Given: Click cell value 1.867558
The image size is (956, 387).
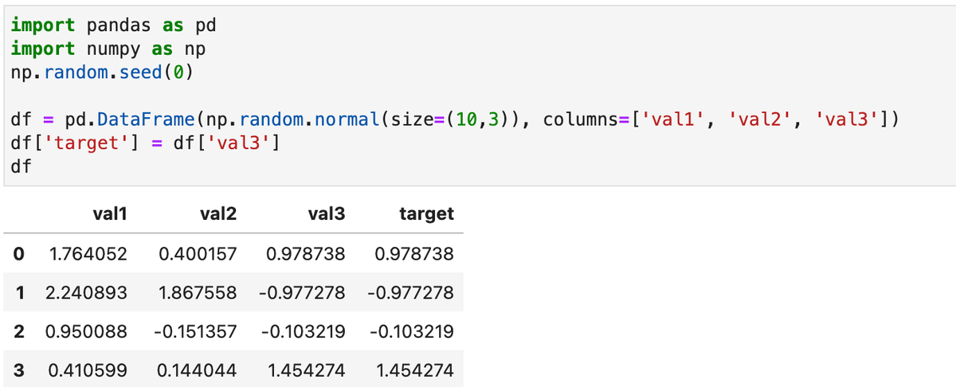Looking at the screenshot, I should (198, 293).
